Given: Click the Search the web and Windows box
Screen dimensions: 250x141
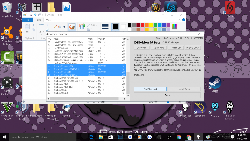Looking at the screenshot, I should click(x=43, y=137).
